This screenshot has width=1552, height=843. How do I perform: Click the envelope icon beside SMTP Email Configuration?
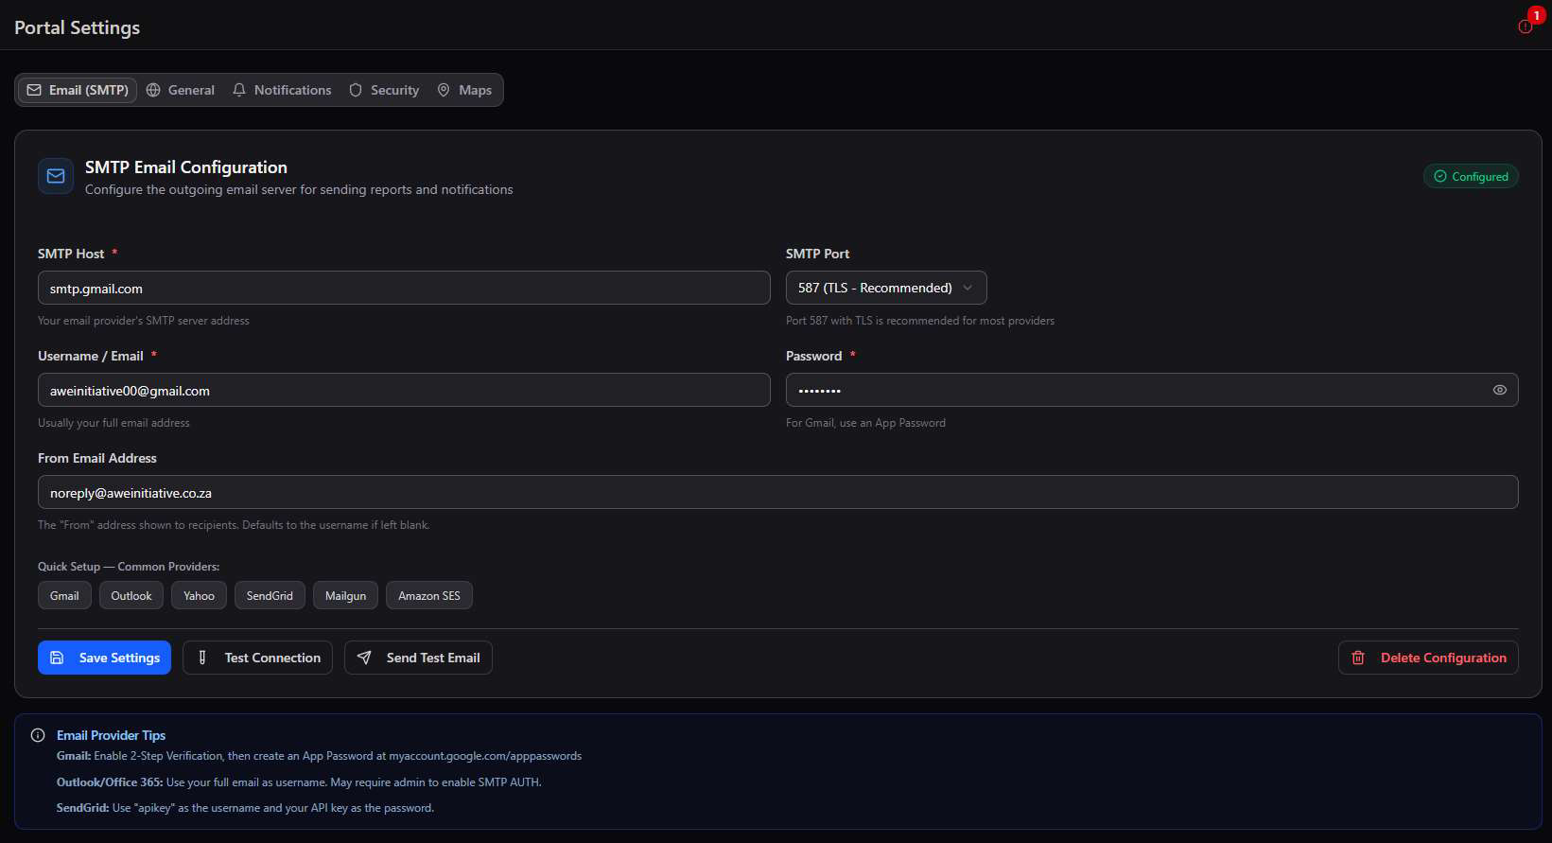point(56,176)
